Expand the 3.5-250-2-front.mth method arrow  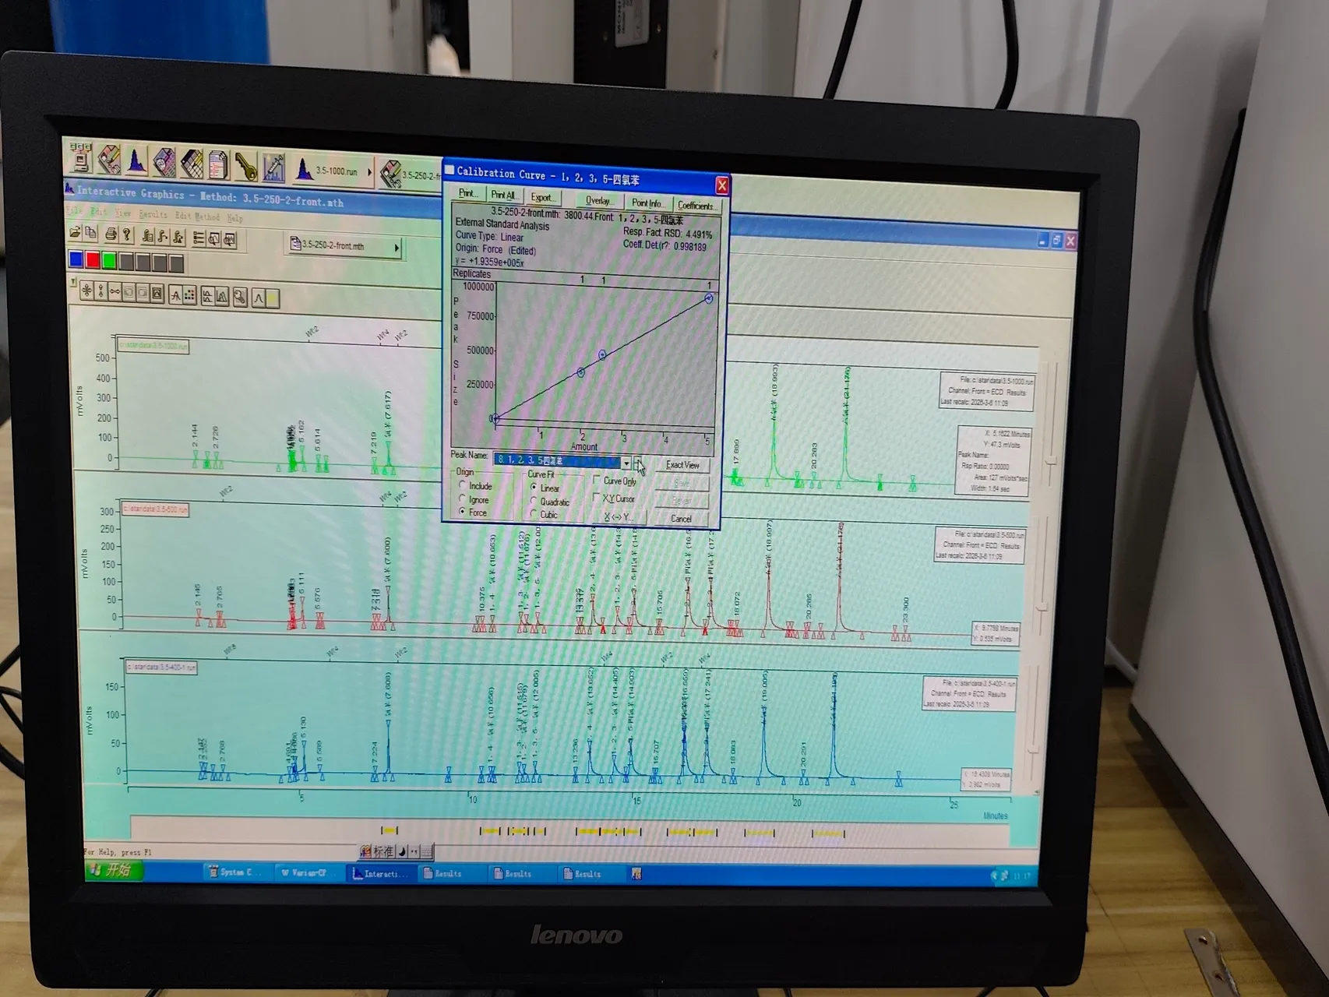coord(397,248)
